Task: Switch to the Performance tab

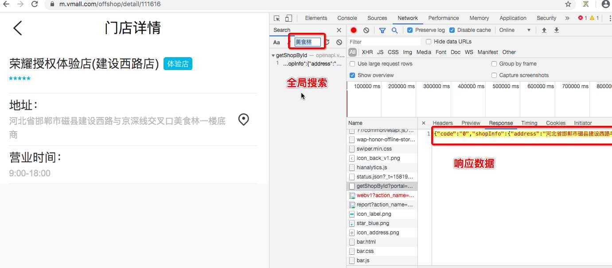Action: coord(444,18)
